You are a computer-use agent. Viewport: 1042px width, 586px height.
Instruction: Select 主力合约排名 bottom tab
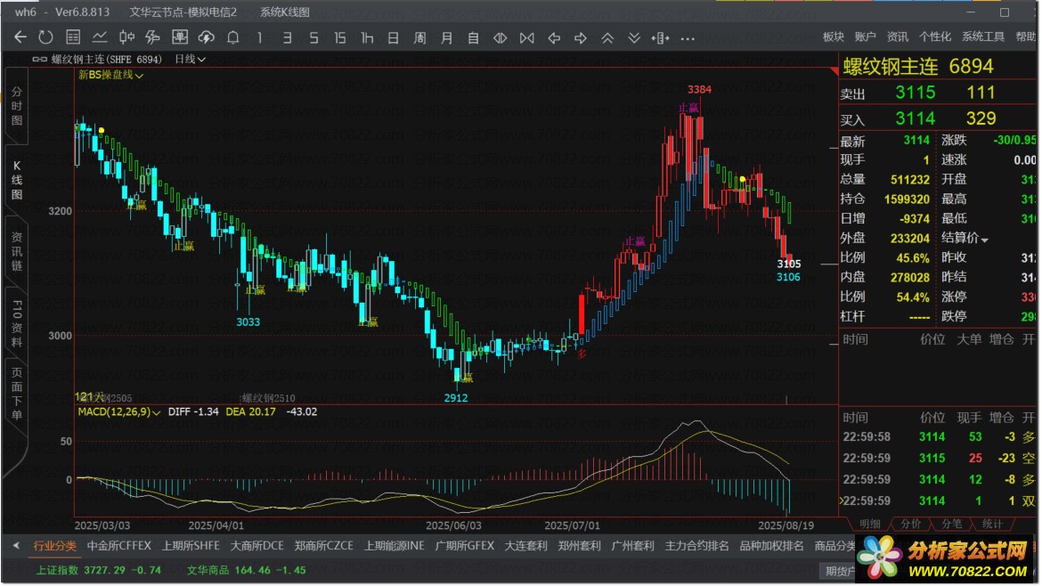pyautogui.click(x=696, y=545)
